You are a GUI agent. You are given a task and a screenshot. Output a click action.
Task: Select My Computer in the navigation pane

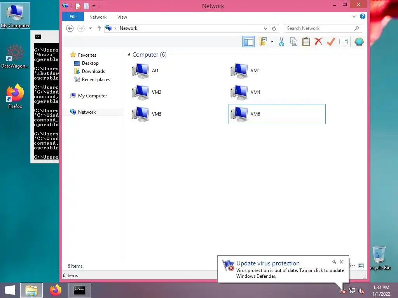pos(93,96)
